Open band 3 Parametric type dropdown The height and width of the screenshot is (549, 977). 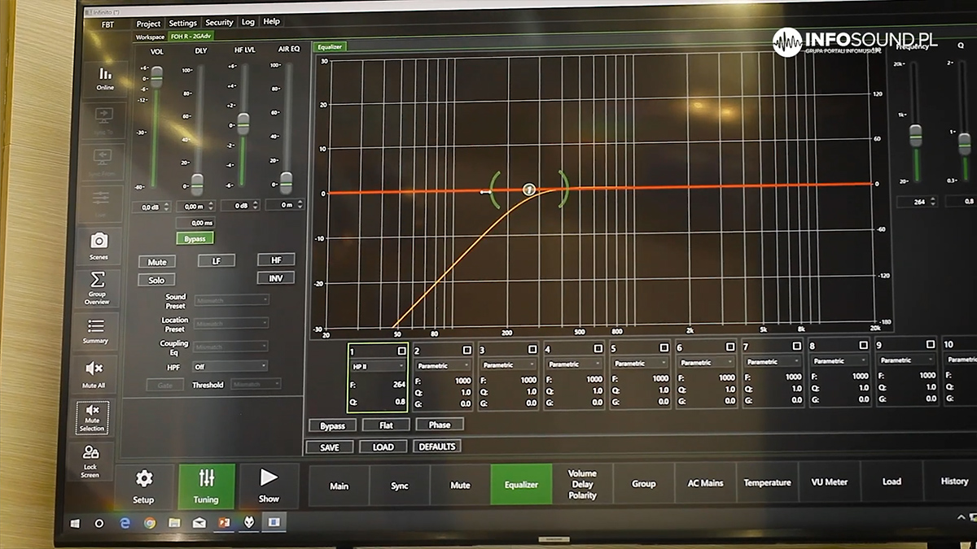(x=510, y=364)
